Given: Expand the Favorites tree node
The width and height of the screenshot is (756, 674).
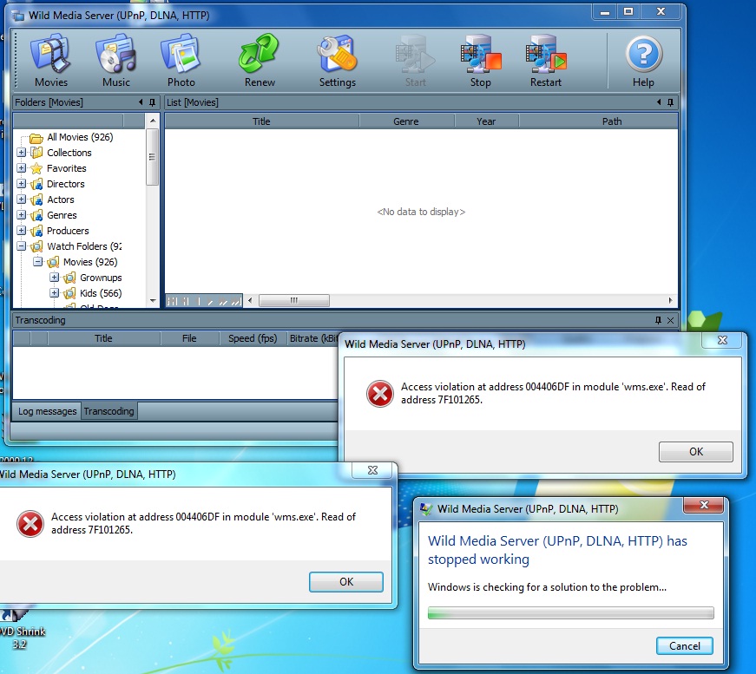Looking at the screenshot, I should pyautogui.click(x=21, y=168).
